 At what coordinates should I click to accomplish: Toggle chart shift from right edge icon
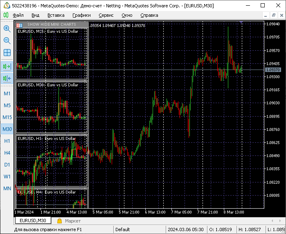[7, 79]
